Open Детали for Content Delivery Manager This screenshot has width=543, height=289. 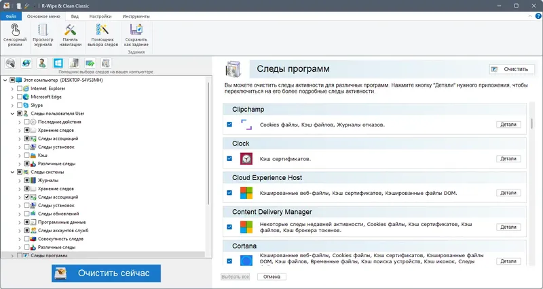point(508,227)
